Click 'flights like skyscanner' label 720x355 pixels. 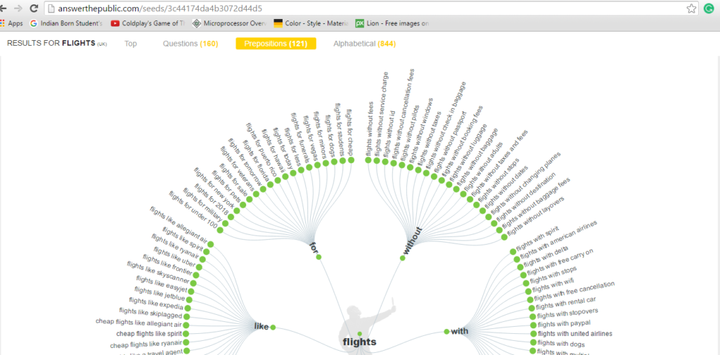pos(158,272)
